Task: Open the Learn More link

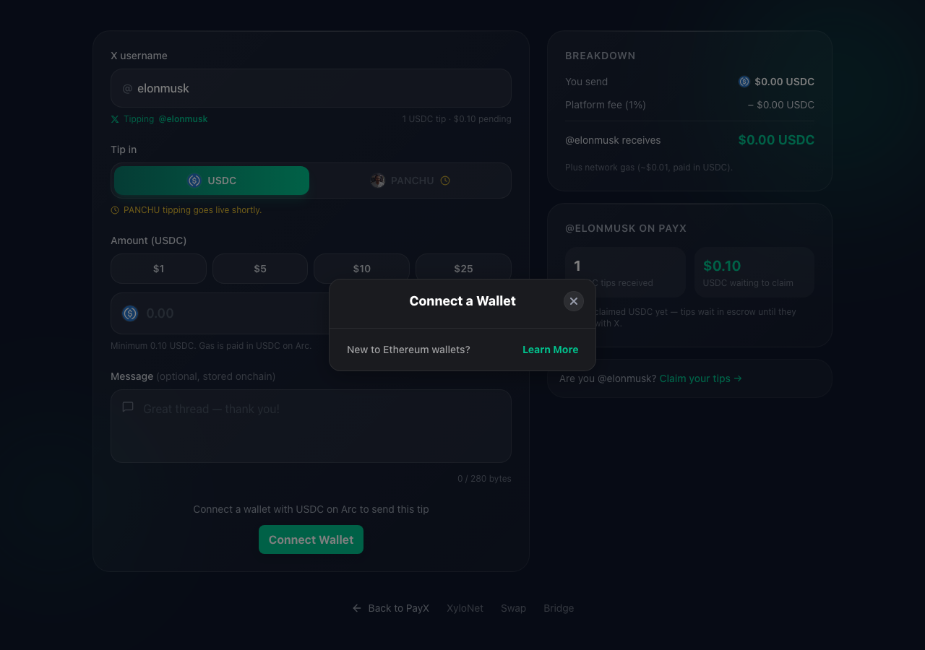Action: (551, 350)
